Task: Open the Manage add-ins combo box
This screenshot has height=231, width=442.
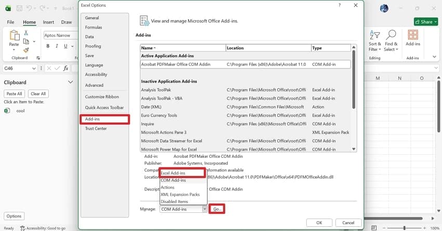Action: pos(184,209)
